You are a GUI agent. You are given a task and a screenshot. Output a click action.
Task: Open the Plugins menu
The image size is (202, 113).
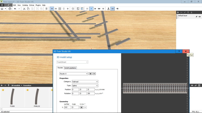(38, 5)
